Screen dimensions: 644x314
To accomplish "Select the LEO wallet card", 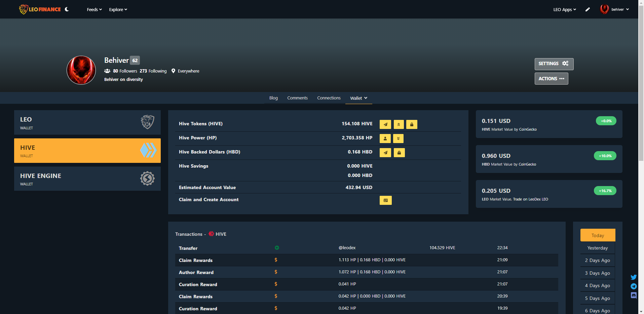I will 87,123.
